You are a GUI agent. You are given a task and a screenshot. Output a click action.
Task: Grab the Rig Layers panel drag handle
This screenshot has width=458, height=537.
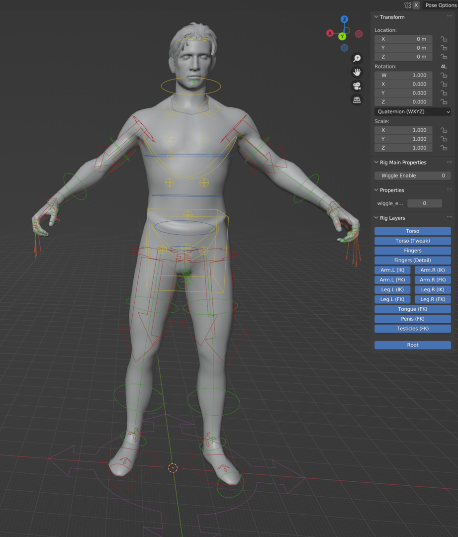coord(449,218)
